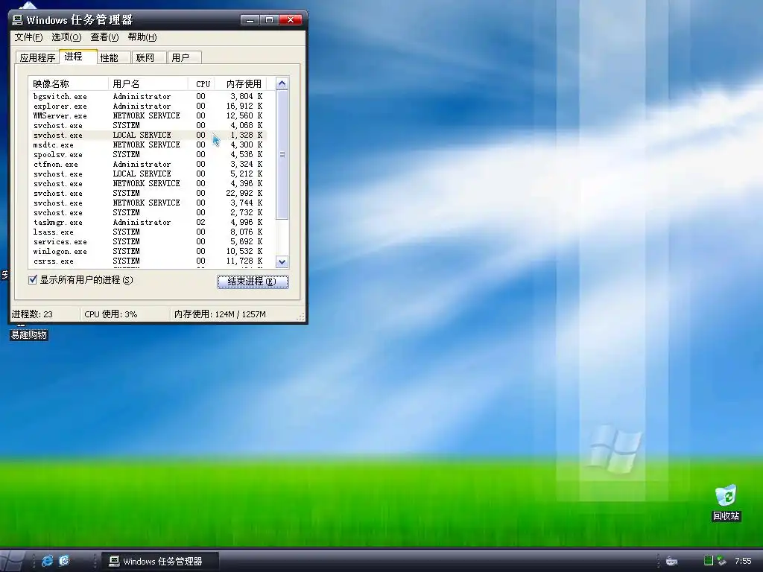Click the safely remove hardware tray icon
This screenshot has height=572, width=763.
tap(721, 561)
